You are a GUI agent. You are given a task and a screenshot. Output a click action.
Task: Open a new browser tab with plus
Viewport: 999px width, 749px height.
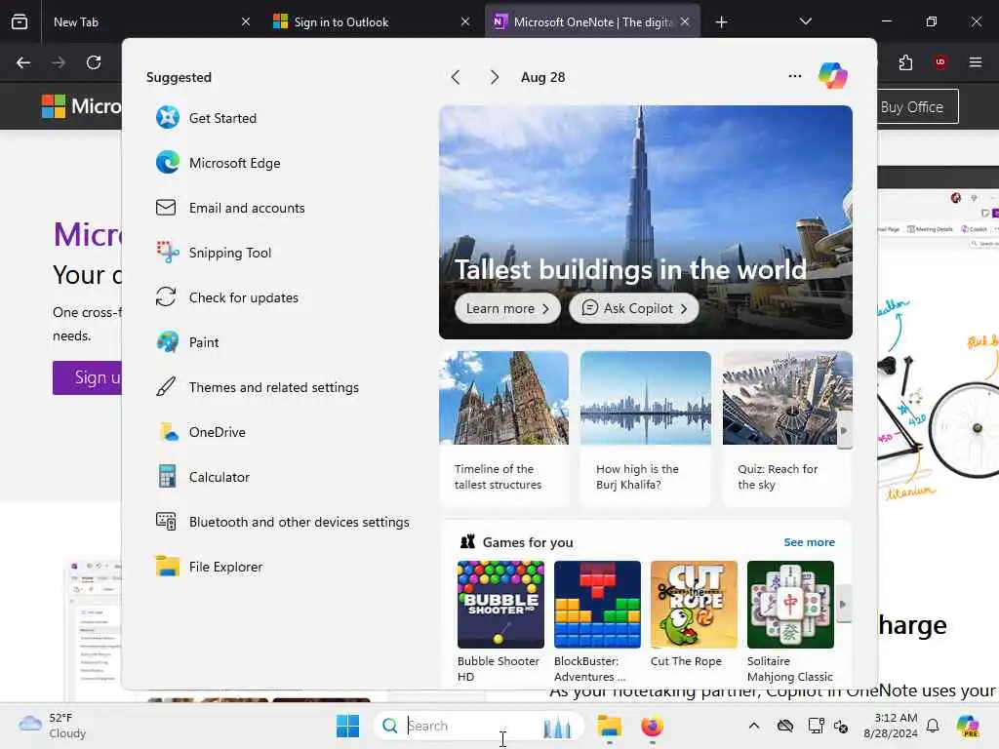point(721,22)
